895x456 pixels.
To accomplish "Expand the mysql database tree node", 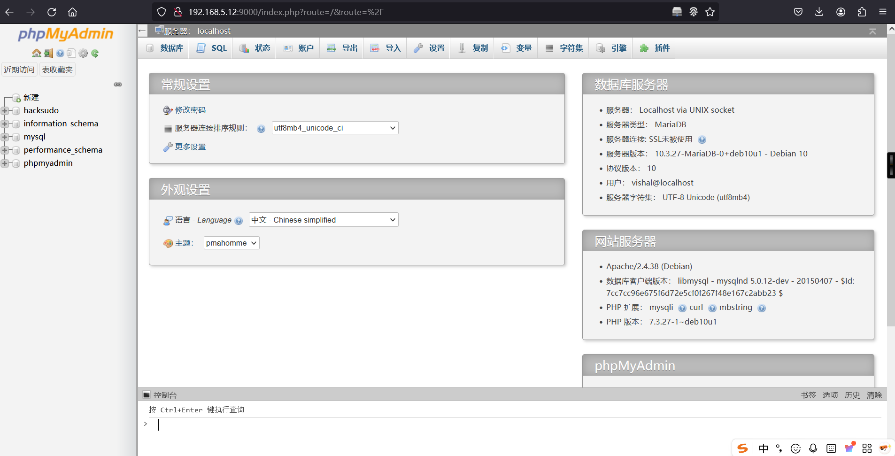I will click(x=5, y=137).
